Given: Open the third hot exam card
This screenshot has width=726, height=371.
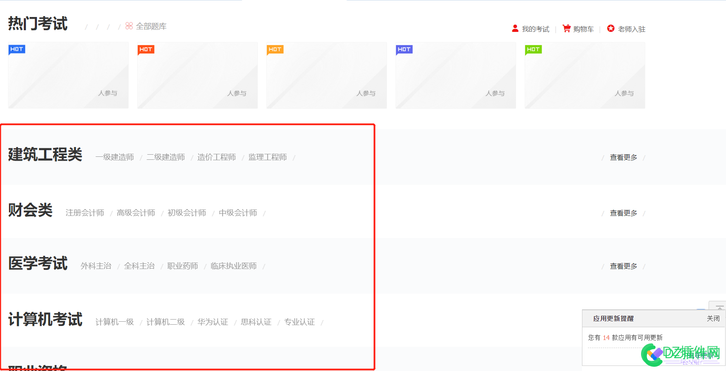Looking at the screenshot, I should click(x=326, y=76).
